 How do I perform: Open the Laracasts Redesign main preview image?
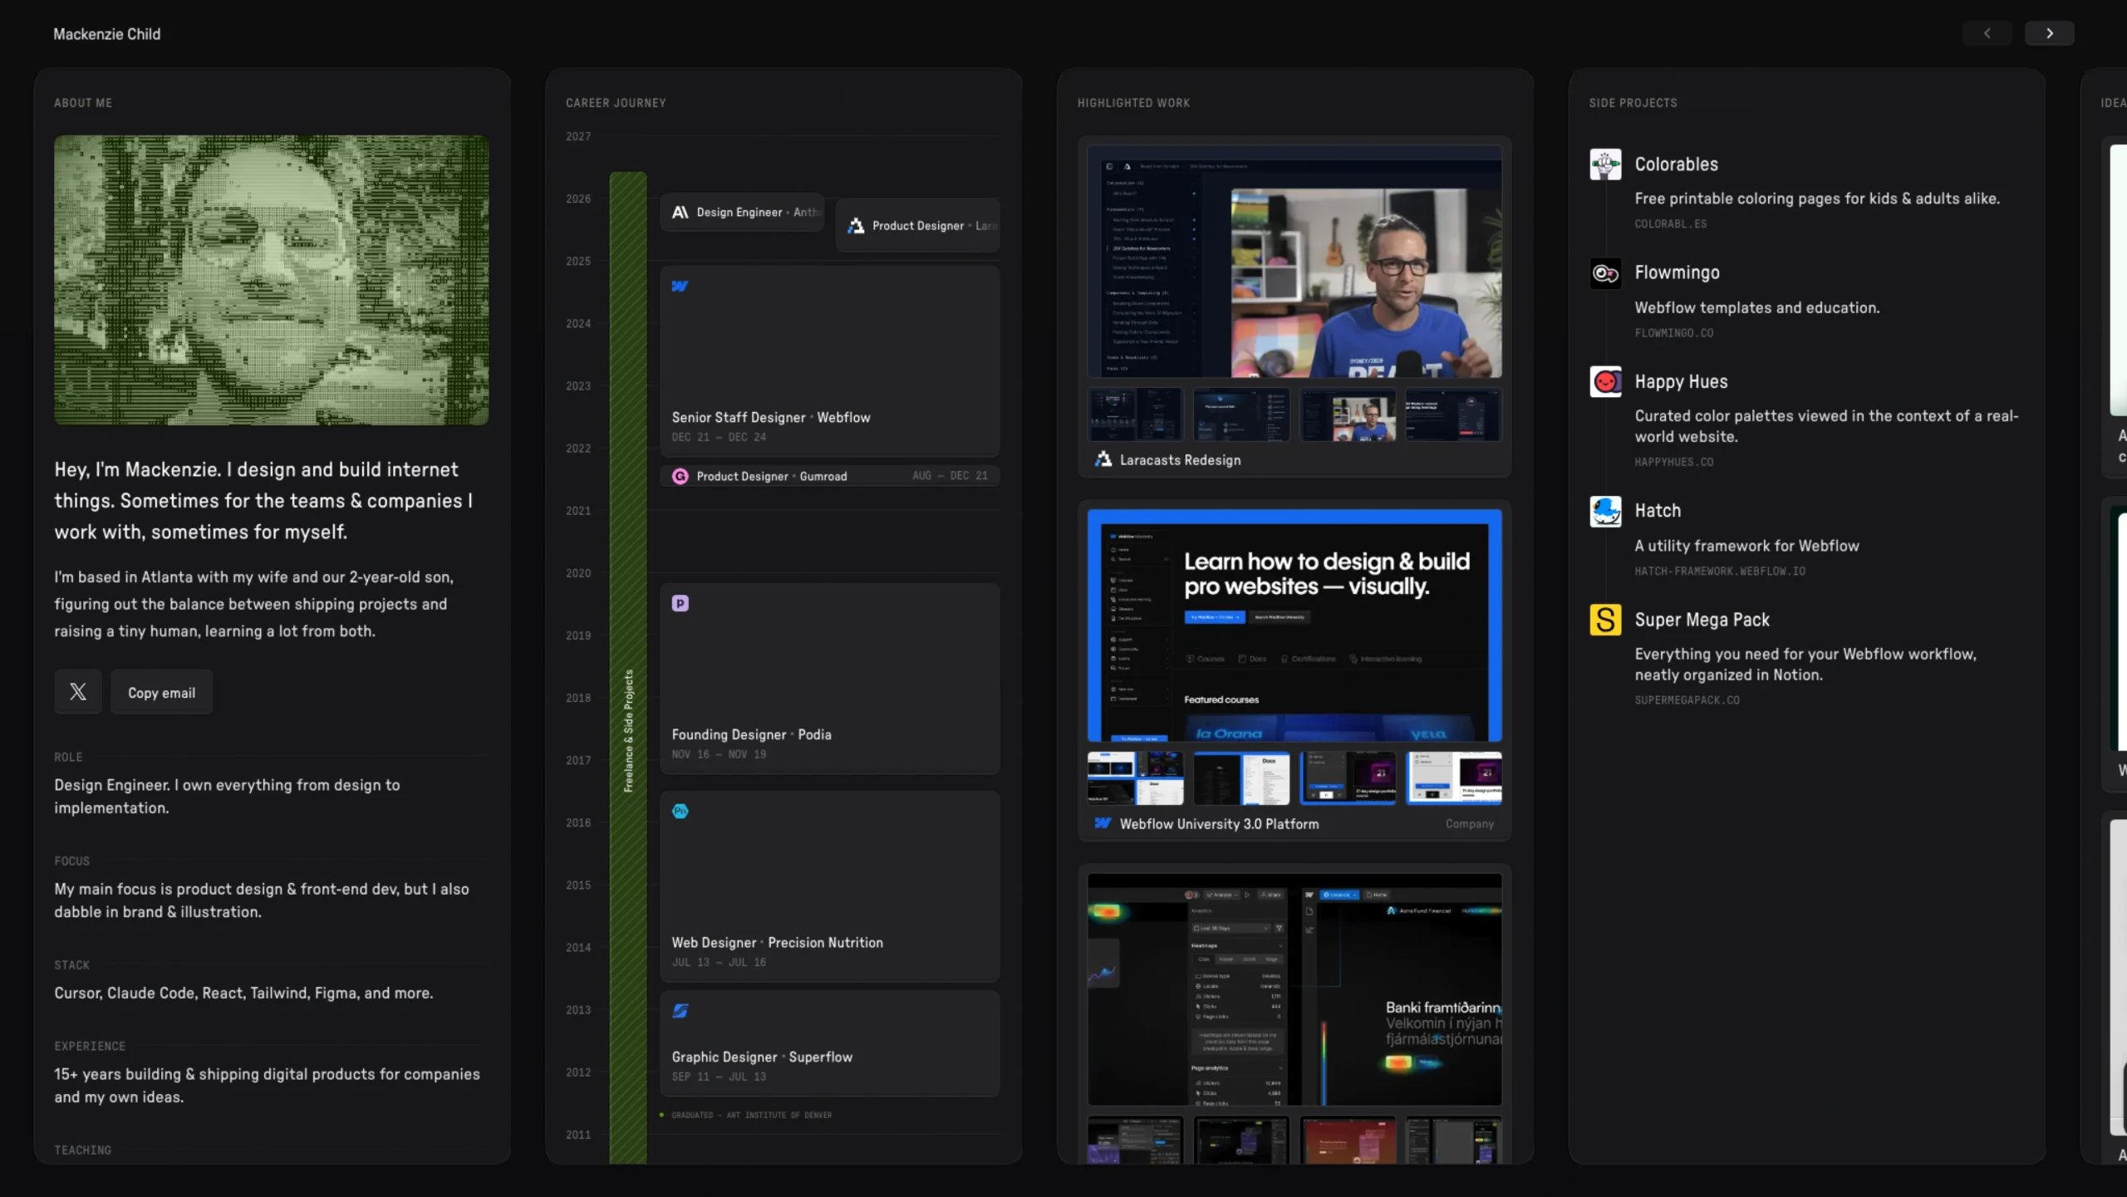tap(1294, 262)
